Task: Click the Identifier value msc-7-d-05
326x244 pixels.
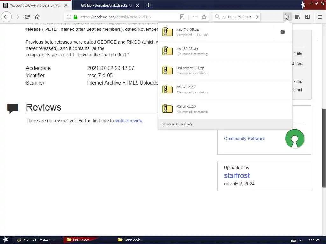Action: [x=100, y=75]
